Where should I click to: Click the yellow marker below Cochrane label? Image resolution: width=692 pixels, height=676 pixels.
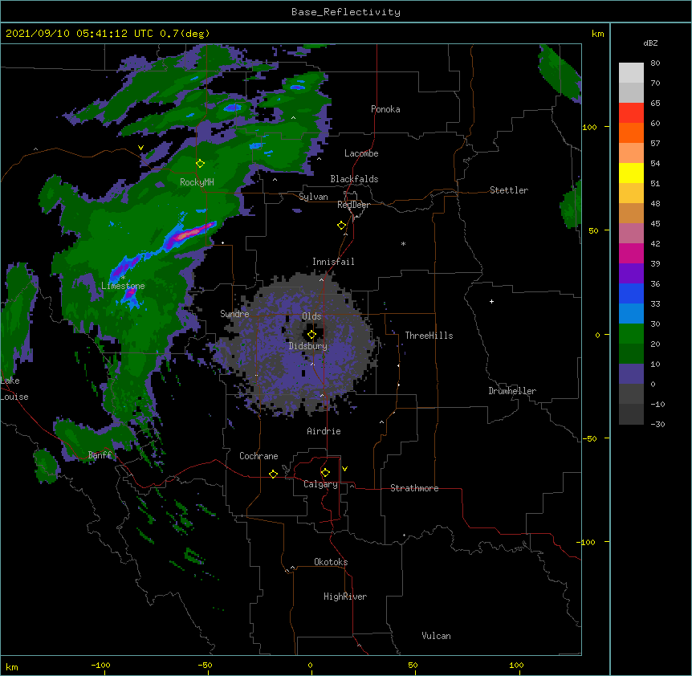(x=274, y=474)
